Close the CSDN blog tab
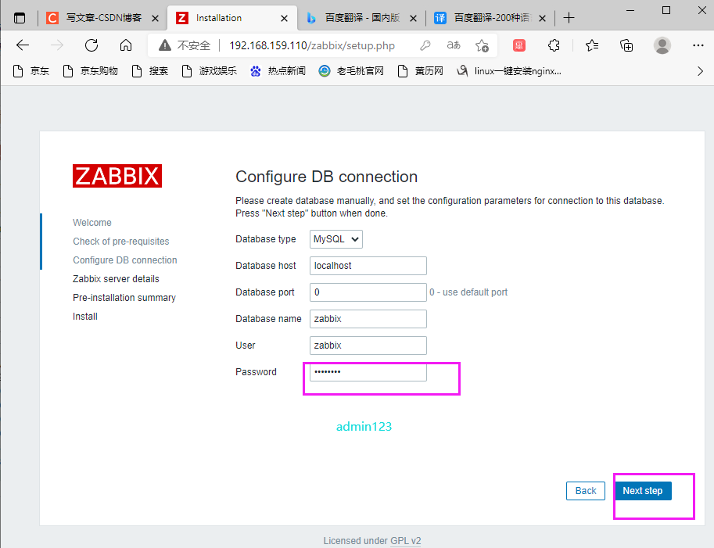 pyautogui.click(x=156, y=18)
